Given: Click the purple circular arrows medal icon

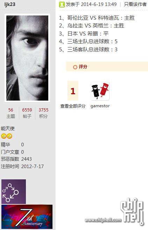Looking at the screenshot, I should point(14,192).
